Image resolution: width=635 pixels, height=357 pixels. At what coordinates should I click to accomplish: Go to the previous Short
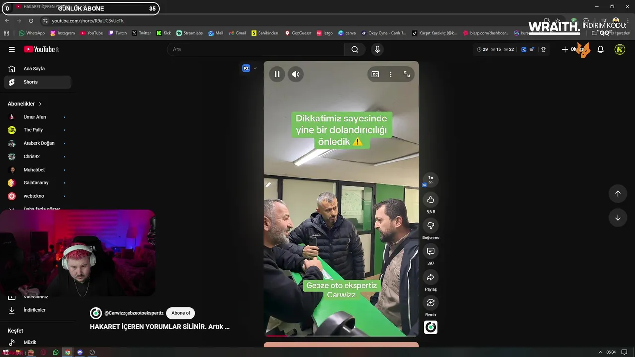click(618, 194)
